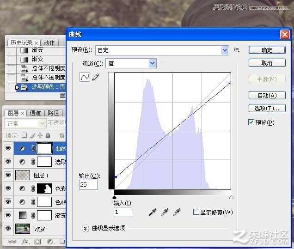294x249 pixels.
Task: Toggle the Preview checkbox
Action: tap(251, 122)
